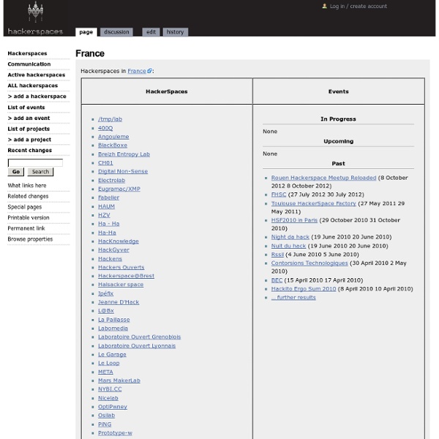Viewport: 439px width, 439px height.
Task: Open the BlackBoxe link
Action: coord(113,146)
